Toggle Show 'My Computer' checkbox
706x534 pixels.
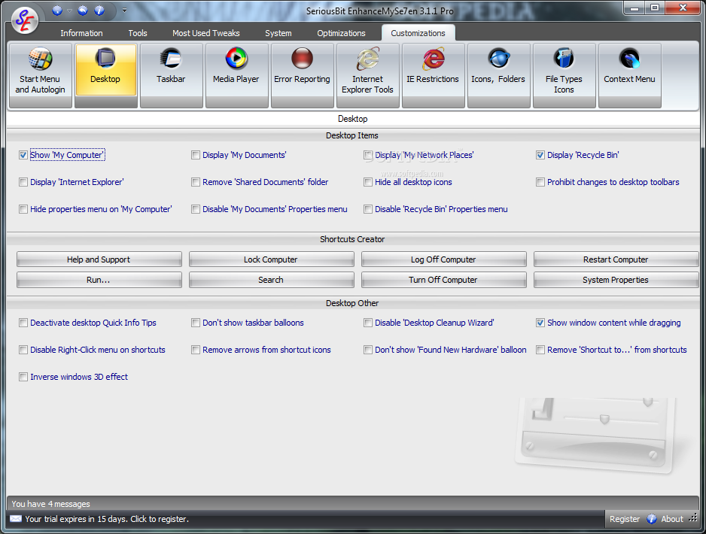tap(23, 155)
